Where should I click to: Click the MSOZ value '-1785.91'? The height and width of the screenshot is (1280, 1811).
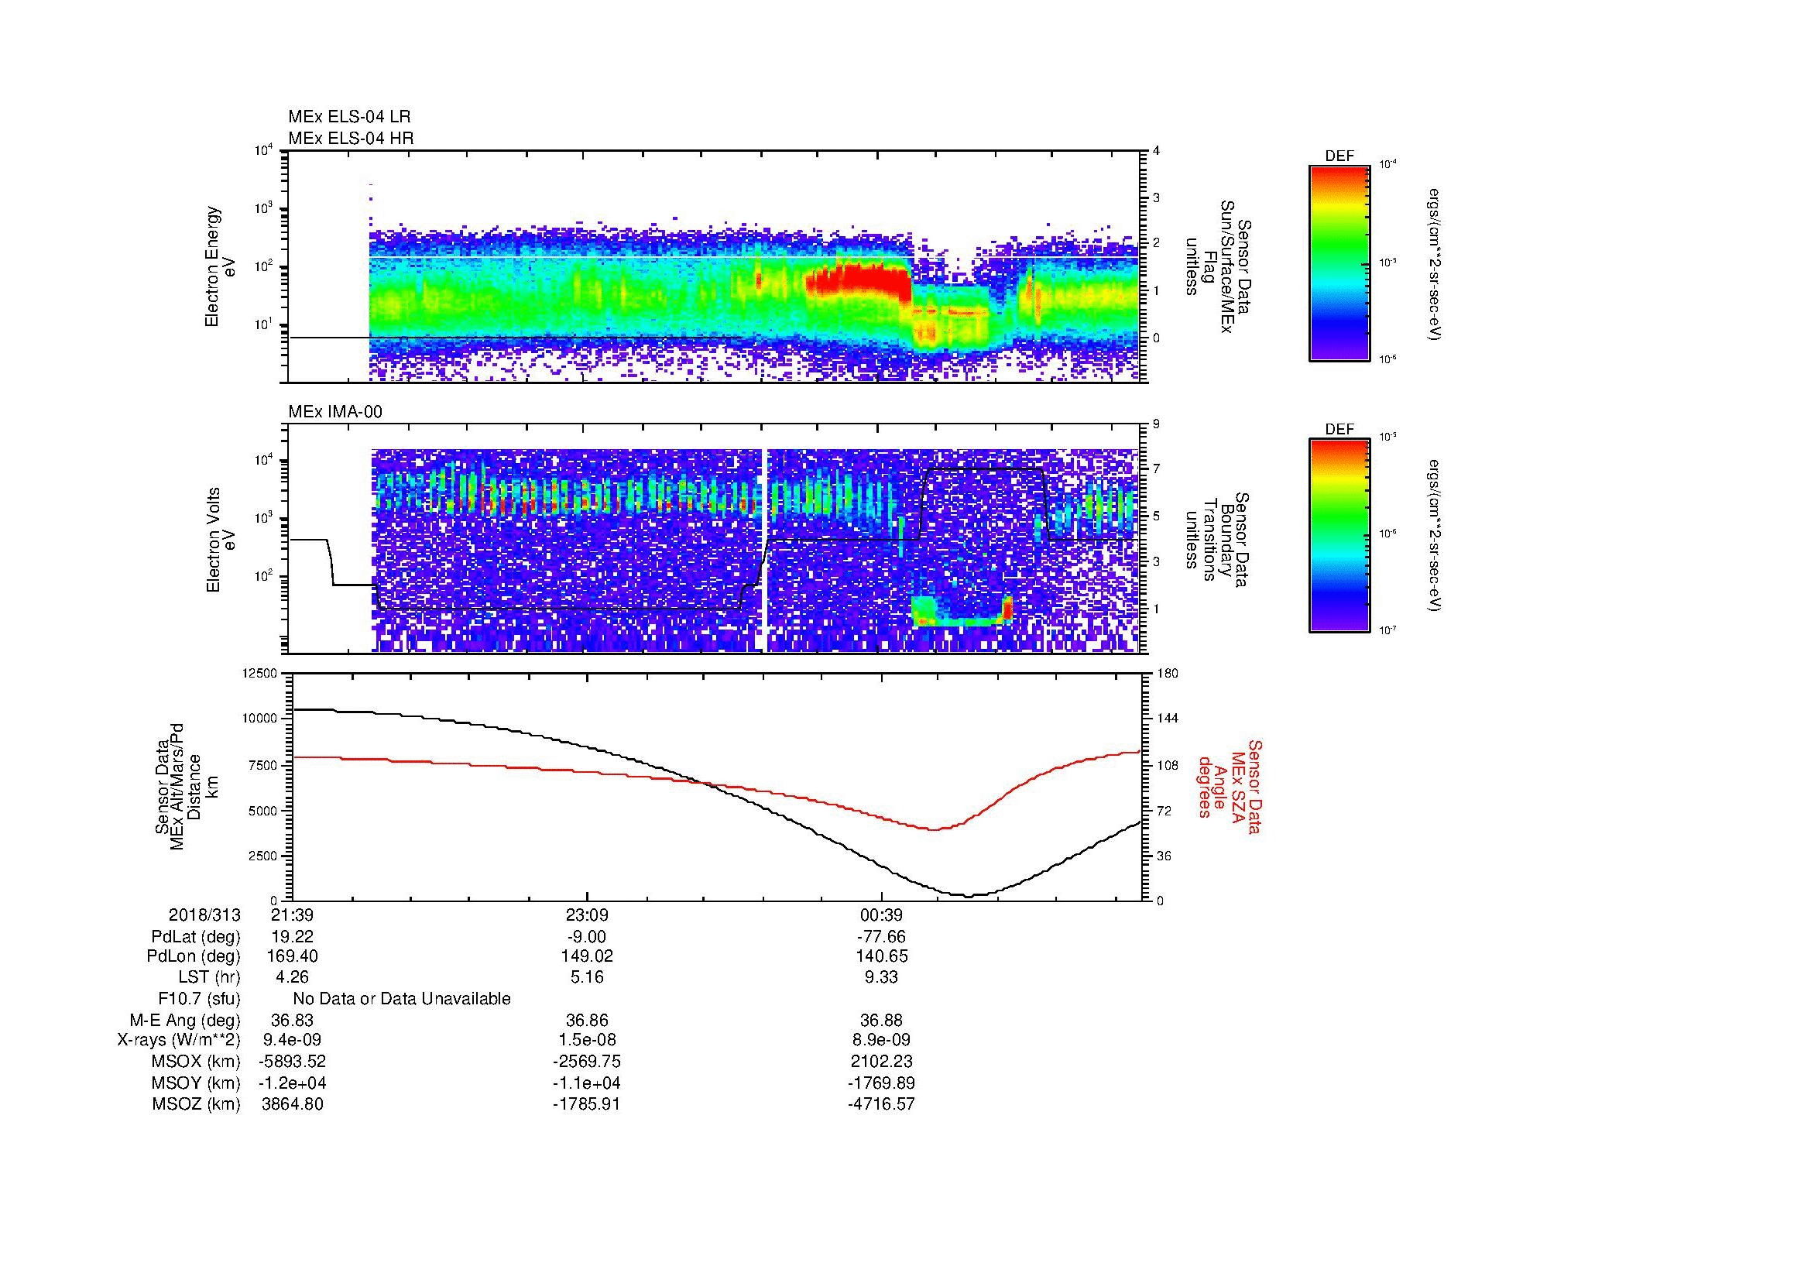(587, 1104)
